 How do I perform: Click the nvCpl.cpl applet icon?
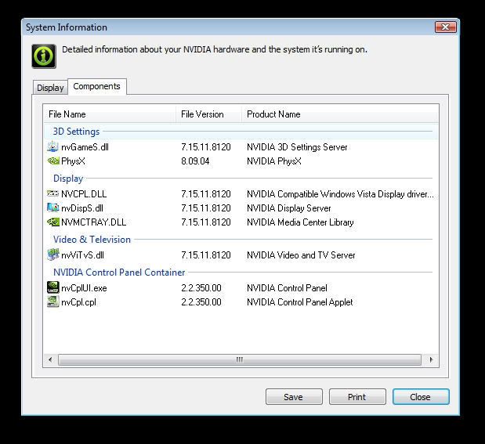point(52,301)
